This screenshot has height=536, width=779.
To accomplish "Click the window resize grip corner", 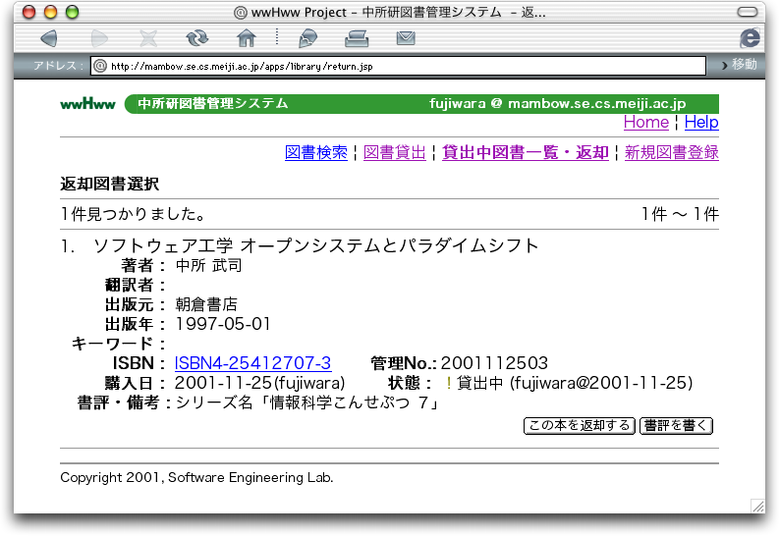I will click(758, 506).
